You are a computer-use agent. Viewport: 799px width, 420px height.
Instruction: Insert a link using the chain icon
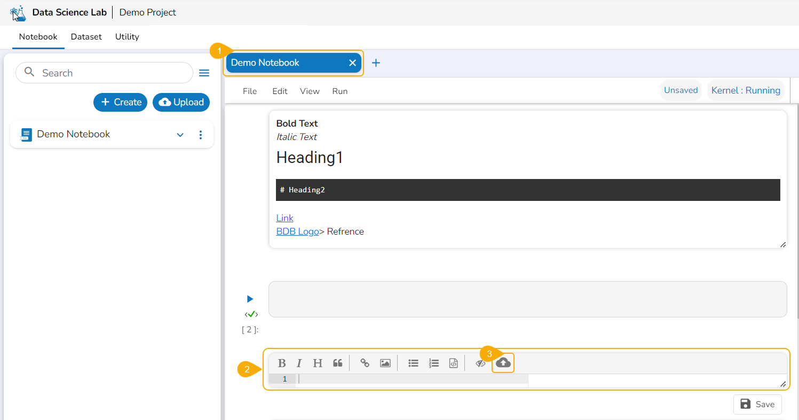tap(365, 363)
